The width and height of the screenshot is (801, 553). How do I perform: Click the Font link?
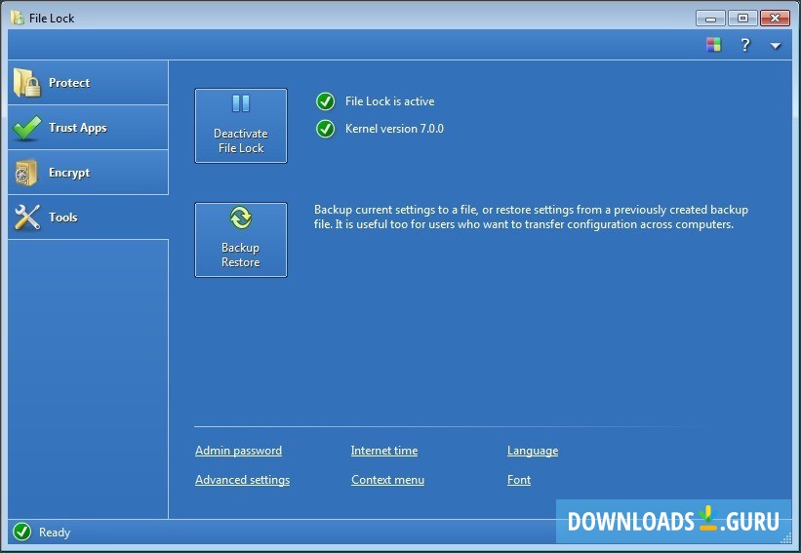pos(519,480)
